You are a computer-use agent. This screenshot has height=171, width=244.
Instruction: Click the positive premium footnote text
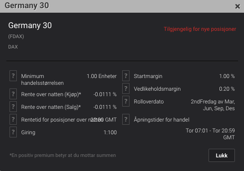click(63, 155)
